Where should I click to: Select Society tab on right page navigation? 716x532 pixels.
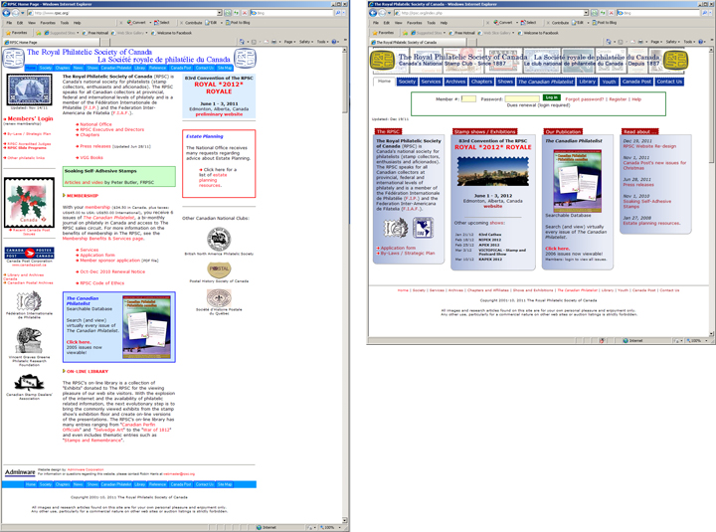click(x=407, y=82)
